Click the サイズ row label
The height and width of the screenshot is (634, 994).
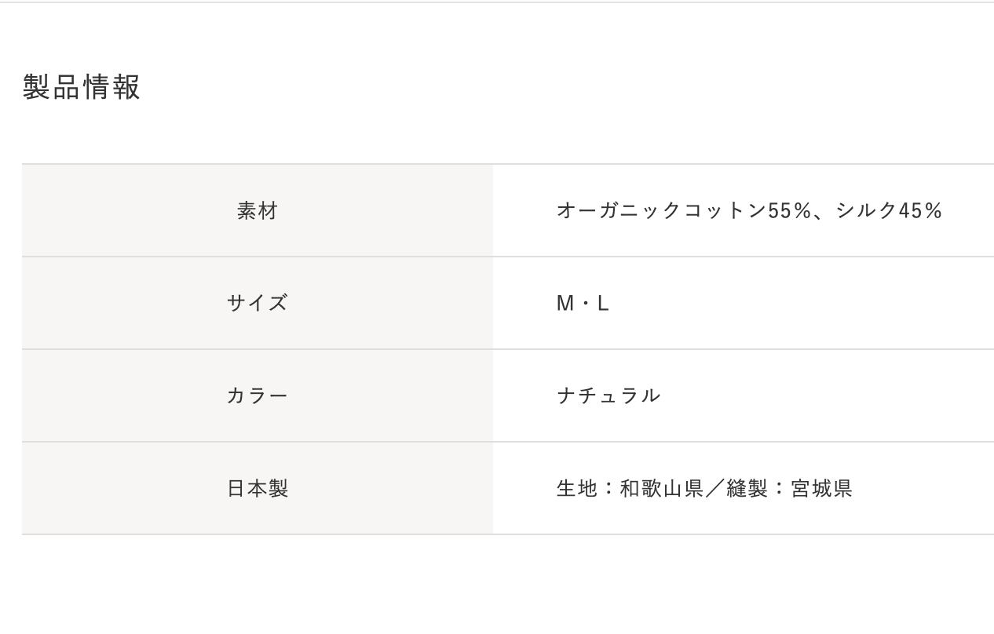(x=258, y=303)
